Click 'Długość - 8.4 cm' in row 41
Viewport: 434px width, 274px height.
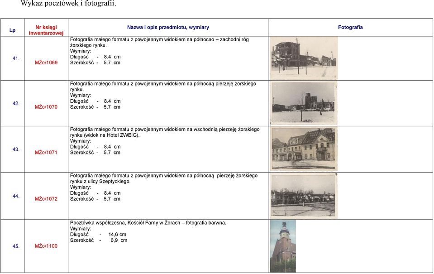click(x=95, y=57)
